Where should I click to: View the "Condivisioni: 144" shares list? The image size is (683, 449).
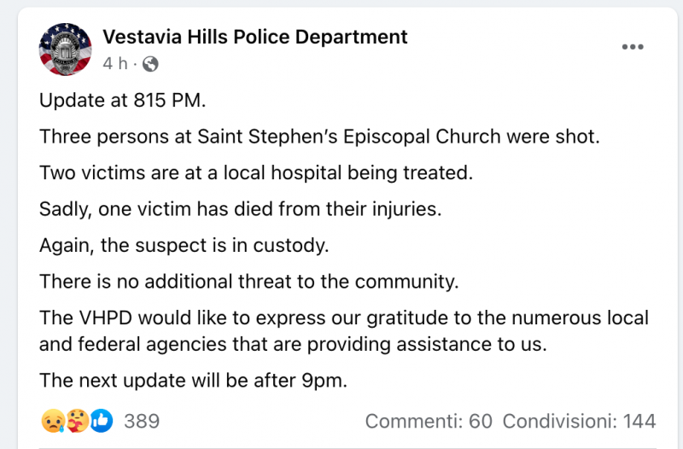579,421
